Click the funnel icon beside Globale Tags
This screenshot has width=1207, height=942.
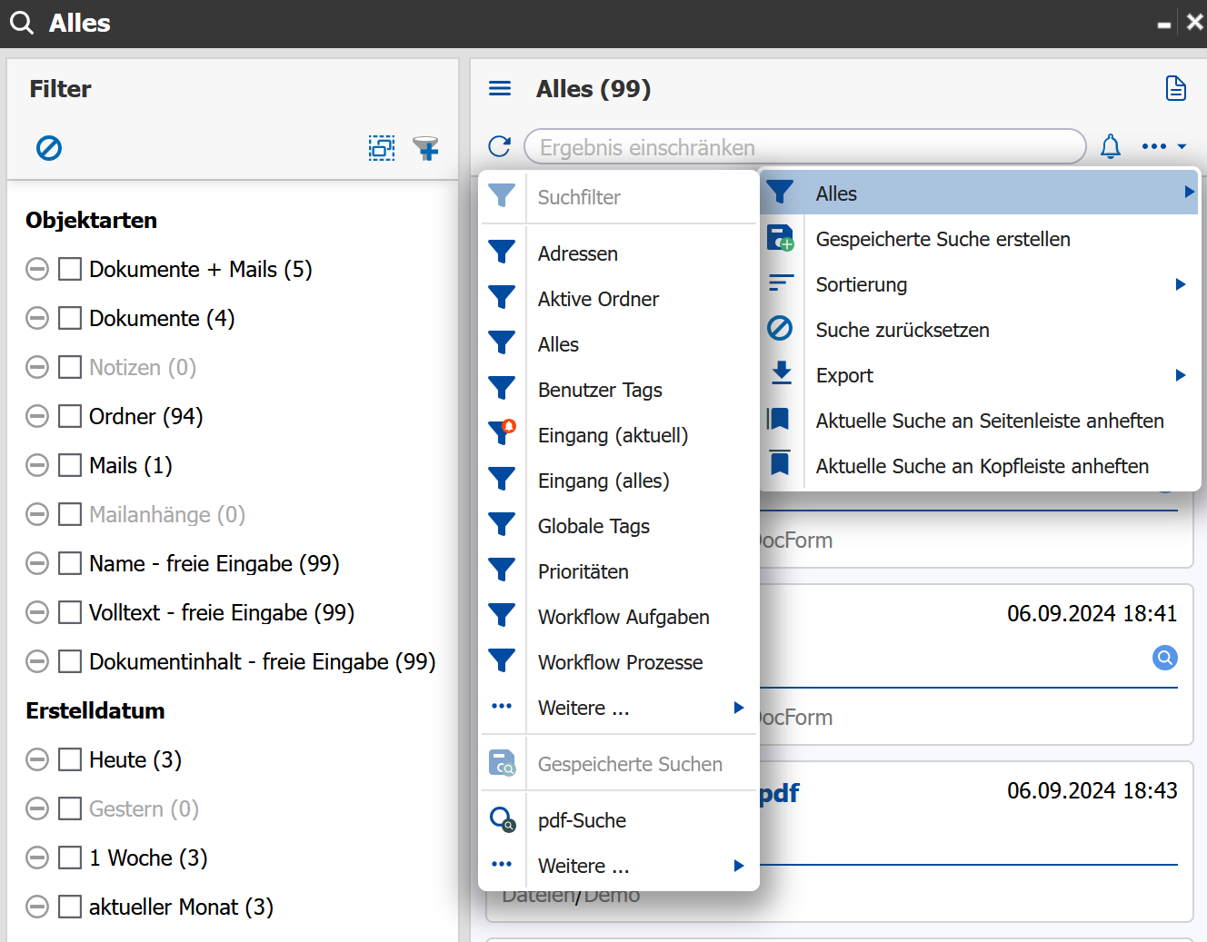pyautogui.click(x=502, y=524)
